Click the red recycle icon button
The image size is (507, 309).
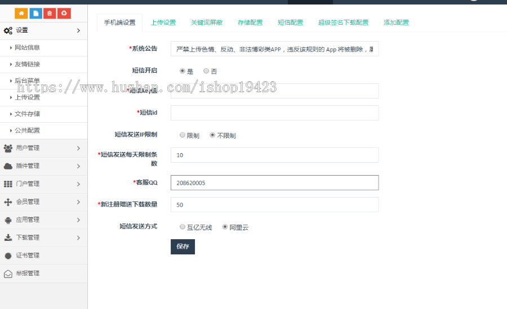click(x=64, y=14)
